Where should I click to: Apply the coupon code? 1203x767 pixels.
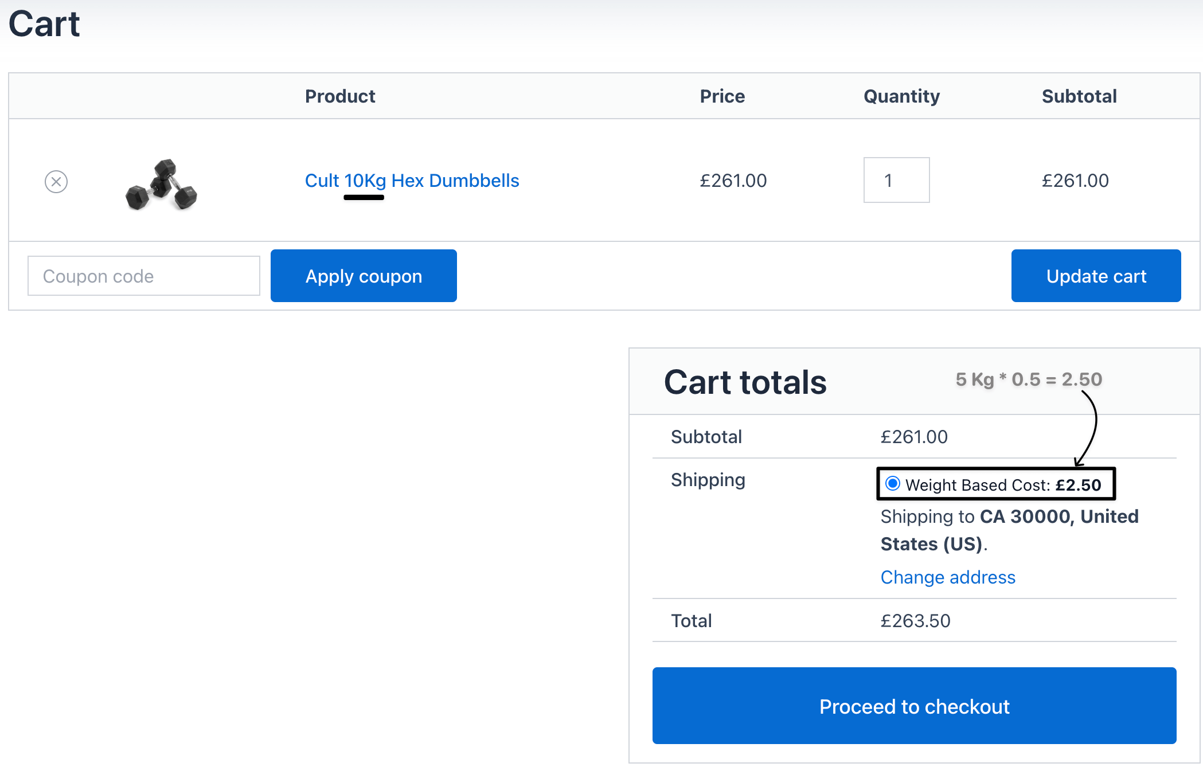pos(364,276)
